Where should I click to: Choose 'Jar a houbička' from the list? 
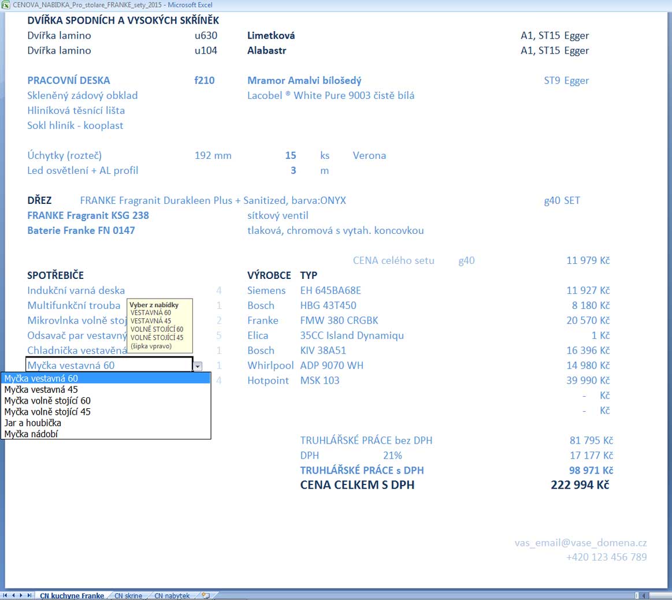(106, 423)
